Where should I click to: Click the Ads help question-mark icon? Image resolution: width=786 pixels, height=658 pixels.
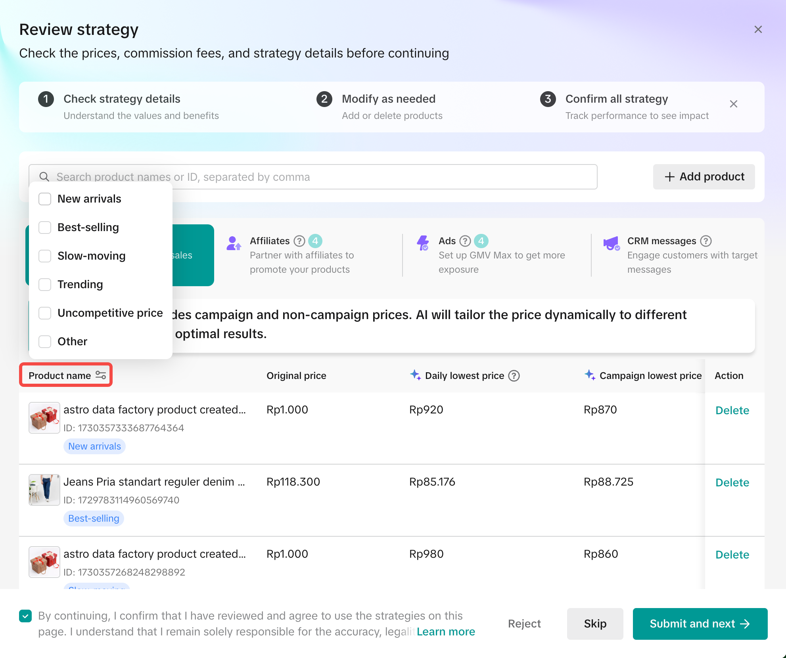click(x=465, y=241)
